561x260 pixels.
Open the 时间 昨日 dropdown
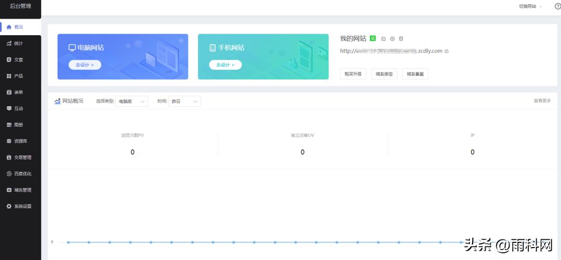(184, 102)
